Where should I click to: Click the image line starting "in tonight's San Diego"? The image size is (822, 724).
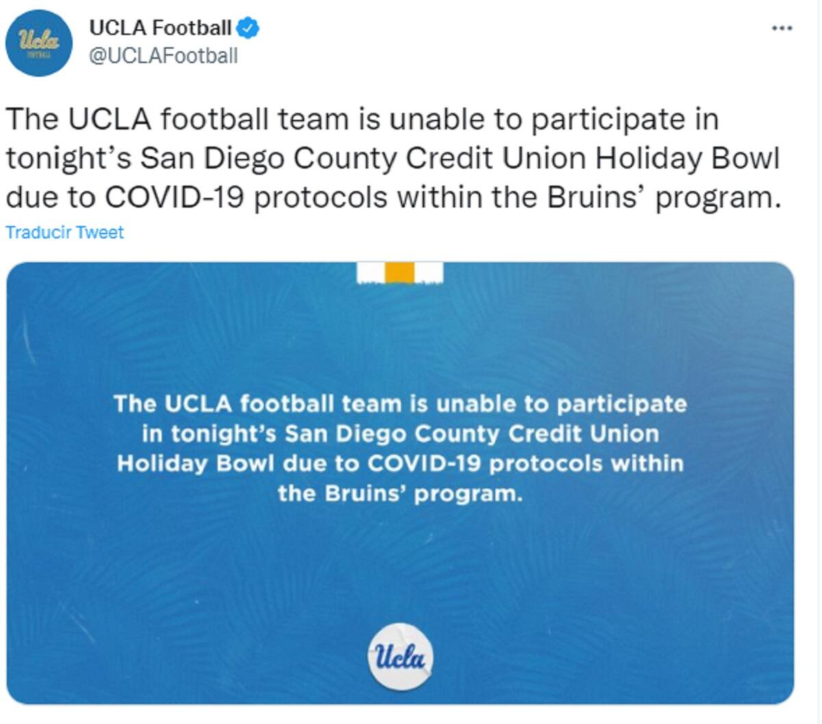point(400,434)
